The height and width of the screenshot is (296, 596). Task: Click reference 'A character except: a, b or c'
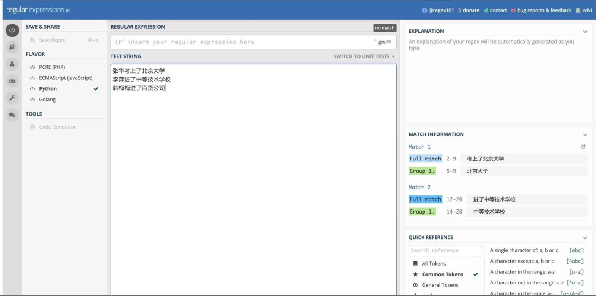click(522, 261)
